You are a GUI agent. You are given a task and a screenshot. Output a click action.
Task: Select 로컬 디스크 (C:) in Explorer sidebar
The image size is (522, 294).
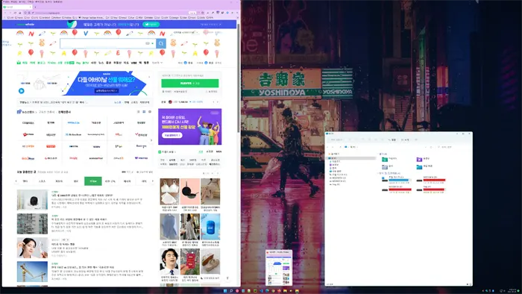(x=339, y=175)
